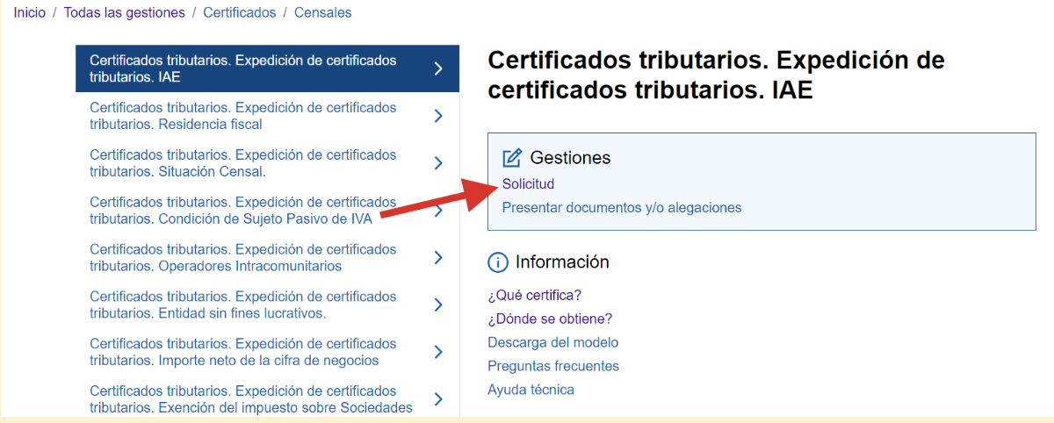The height and width of the screenshot is (423, 1054).
Task: Open Ayuda técnica link
Action: 531,390
